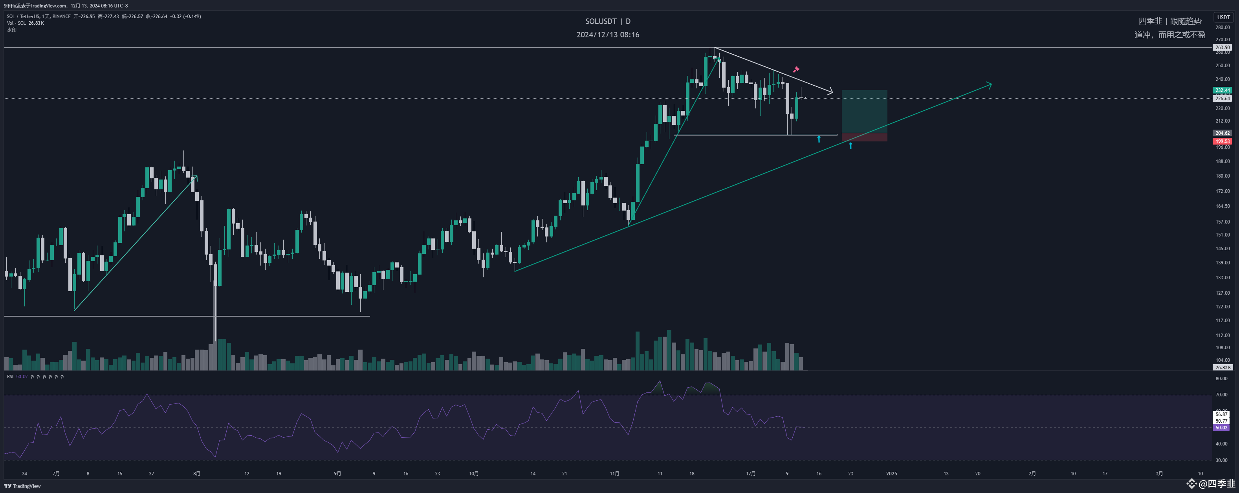Image resolution: width=1239 pixels, height=493 pixels.
Task: Toggle the first ∅ hidden value next to RSI
Action: click(x=33, y=377)
